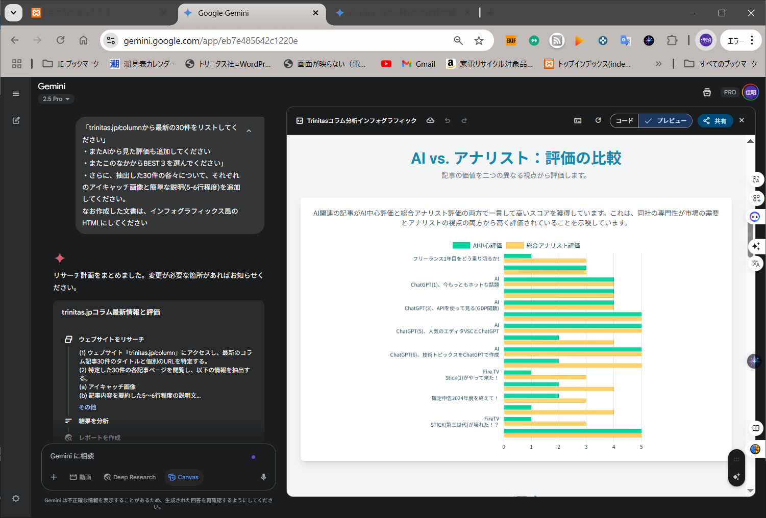
Task: Click the address bar URL
Action: click(211, 41)
